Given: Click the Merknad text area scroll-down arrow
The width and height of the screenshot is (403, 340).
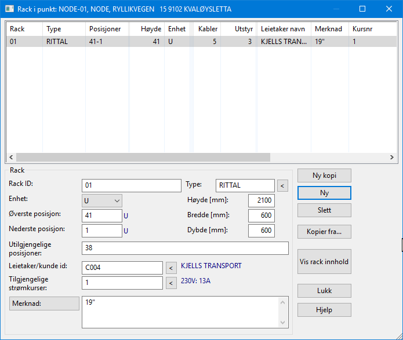Looking at the screenshot, I should (x=283, y=322).
